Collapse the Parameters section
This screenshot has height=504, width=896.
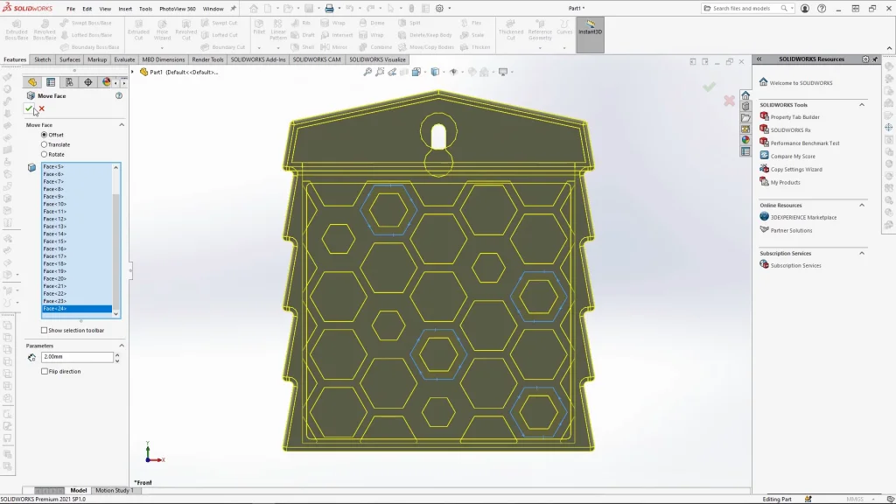[122, 346]
